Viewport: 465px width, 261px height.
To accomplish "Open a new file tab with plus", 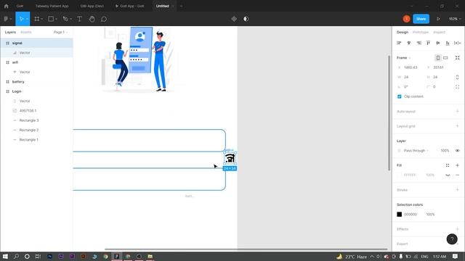I will 181,6.
